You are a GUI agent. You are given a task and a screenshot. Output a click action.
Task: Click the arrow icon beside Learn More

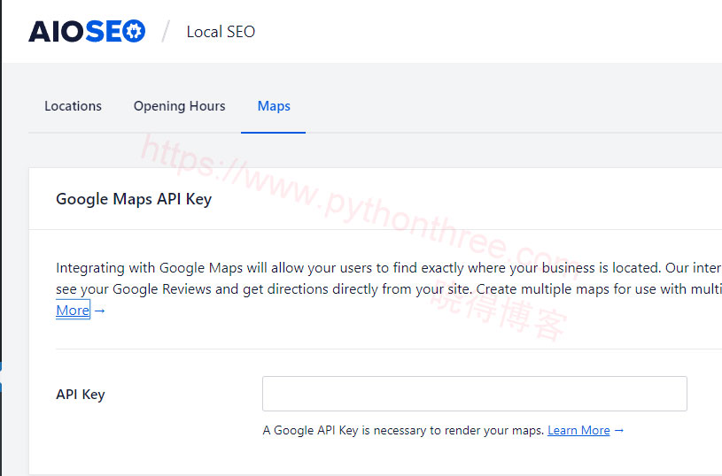(x=619, y=431)
